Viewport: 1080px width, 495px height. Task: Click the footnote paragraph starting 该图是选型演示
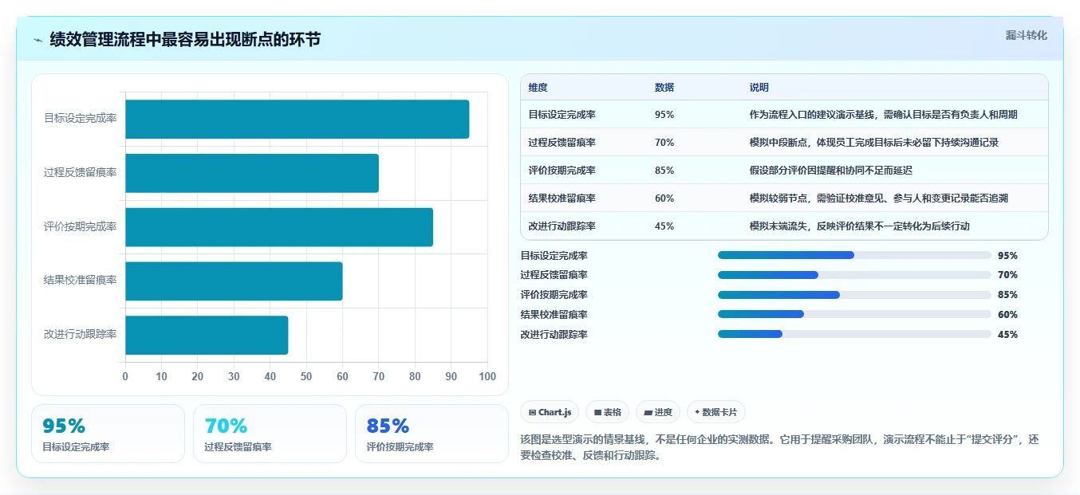click(x=780, y=448)
